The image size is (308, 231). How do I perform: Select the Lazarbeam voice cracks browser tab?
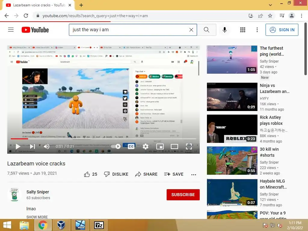point(39,5)
